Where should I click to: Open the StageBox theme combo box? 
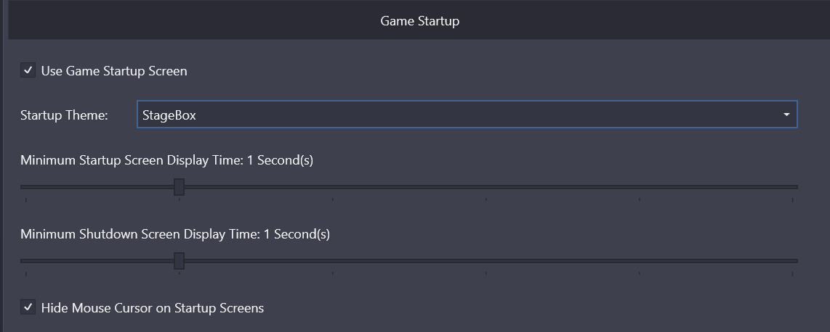(x=465, y=115)
